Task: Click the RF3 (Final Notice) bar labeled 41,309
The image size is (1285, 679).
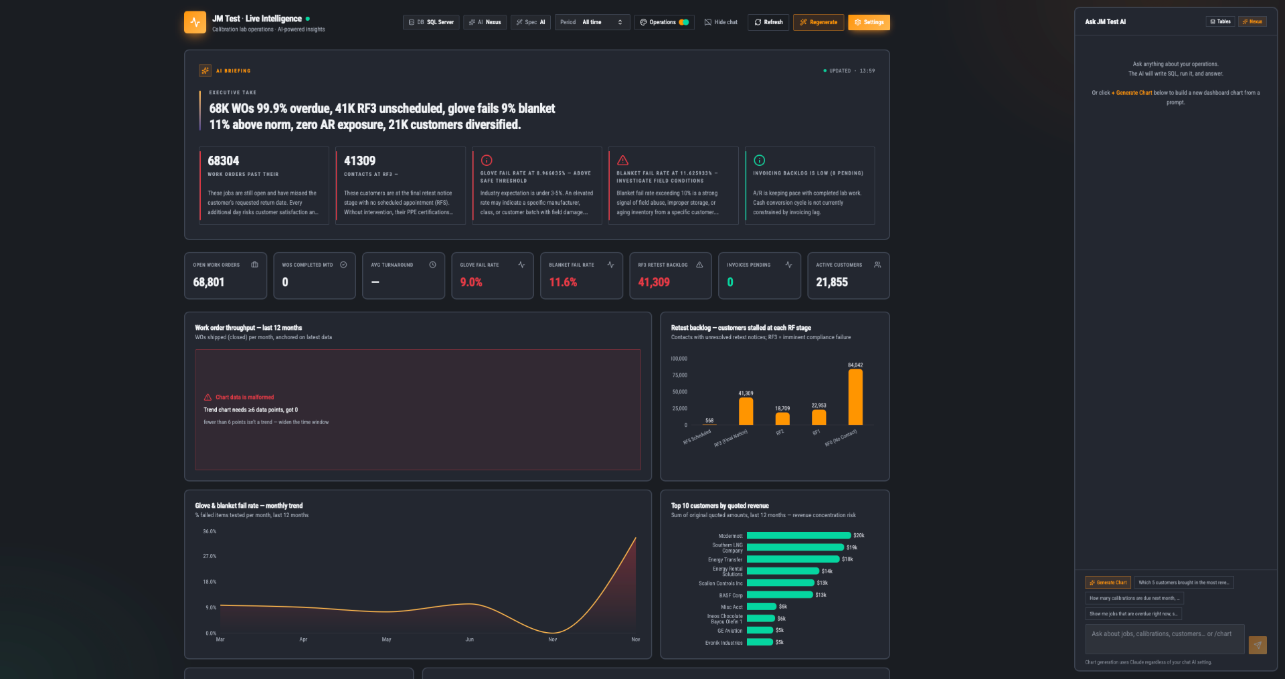Action: click(x=746, y=411)
